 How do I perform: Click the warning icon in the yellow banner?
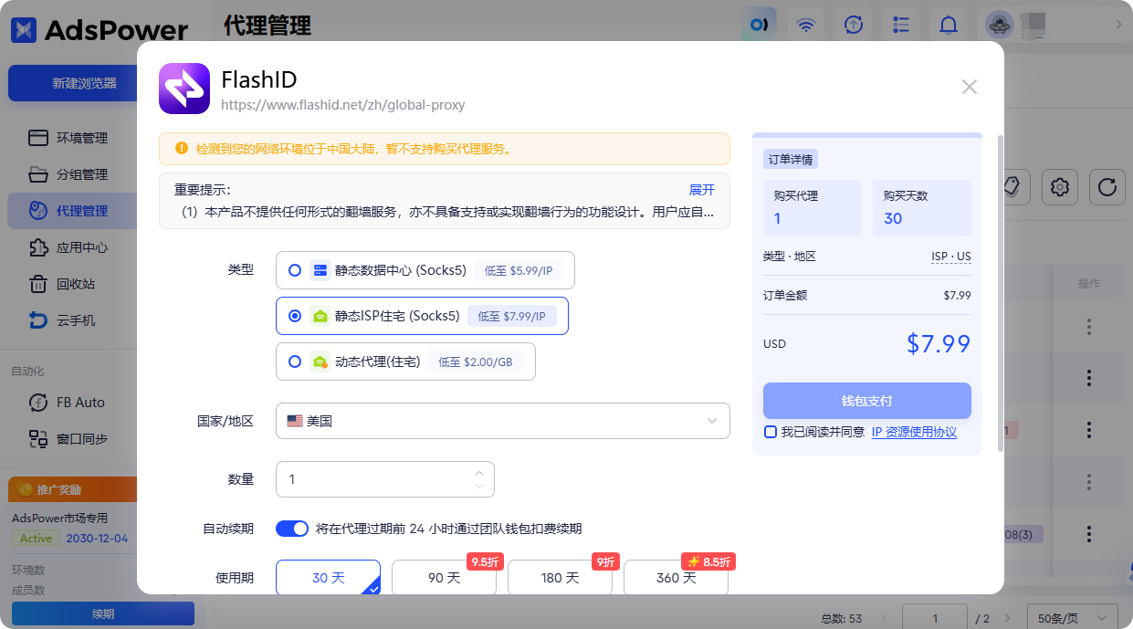(180, 148)
